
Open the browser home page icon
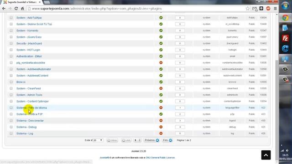click(x=22, y=9)
